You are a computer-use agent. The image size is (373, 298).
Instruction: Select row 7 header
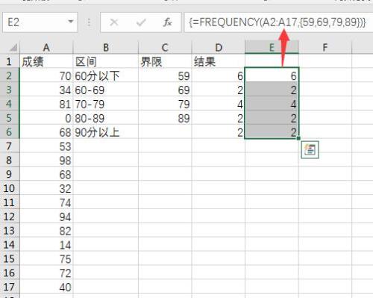click(x=10, y=146)
